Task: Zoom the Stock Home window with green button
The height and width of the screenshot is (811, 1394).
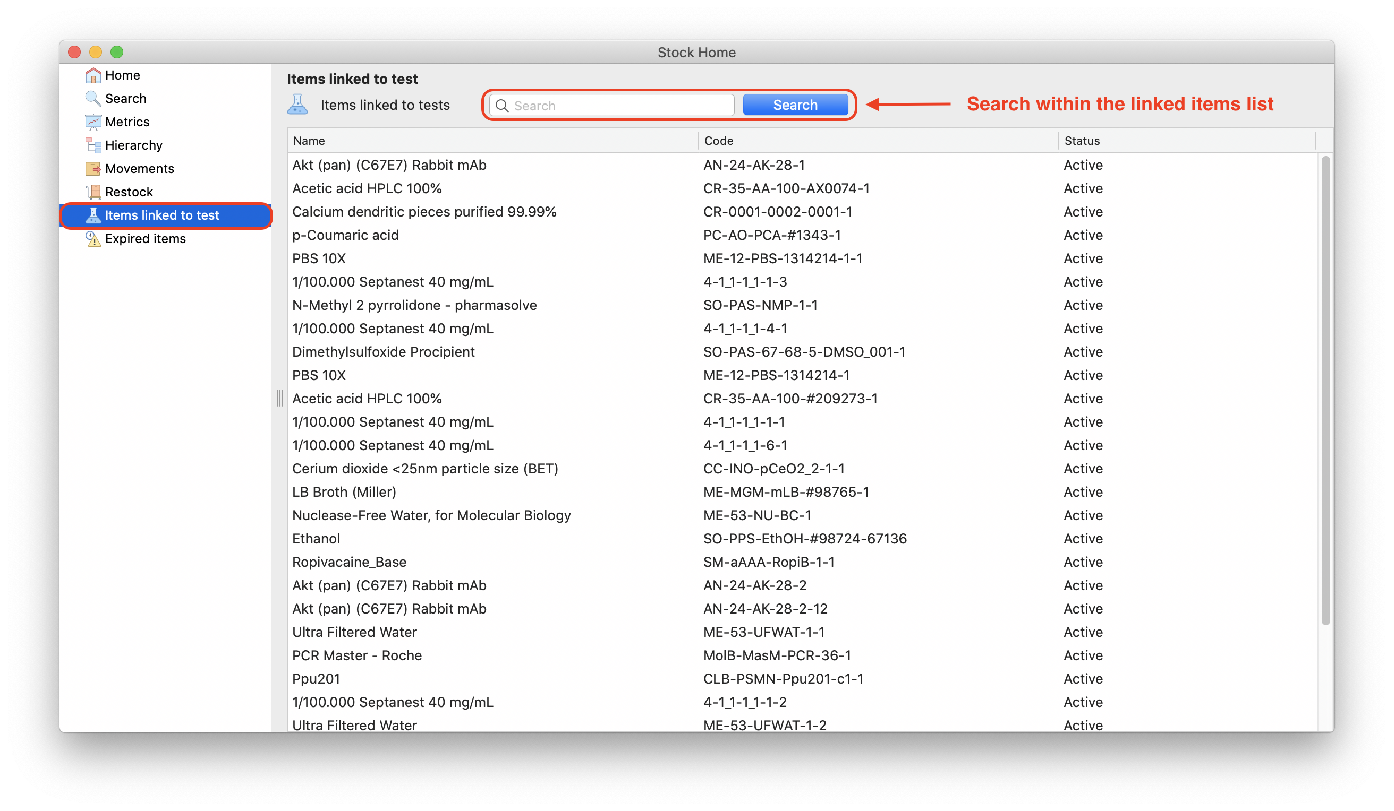Action: click(117, 52)
